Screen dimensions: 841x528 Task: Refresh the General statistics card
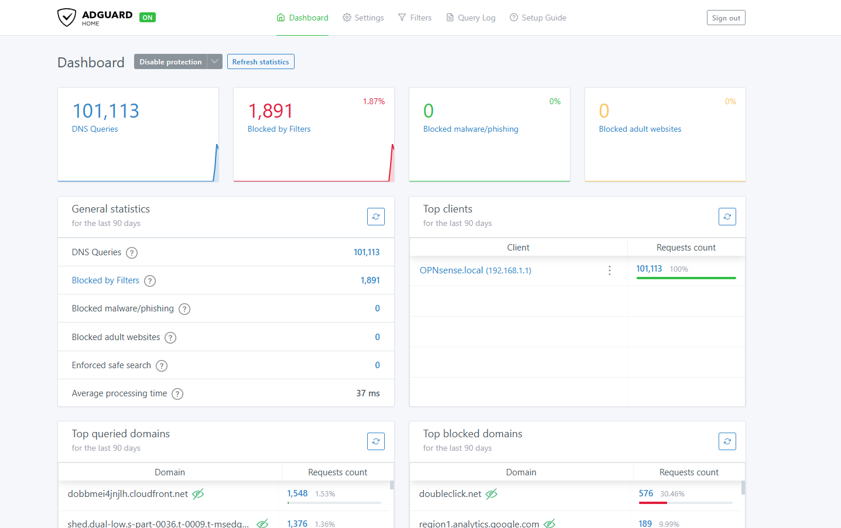tap(376, 217)
